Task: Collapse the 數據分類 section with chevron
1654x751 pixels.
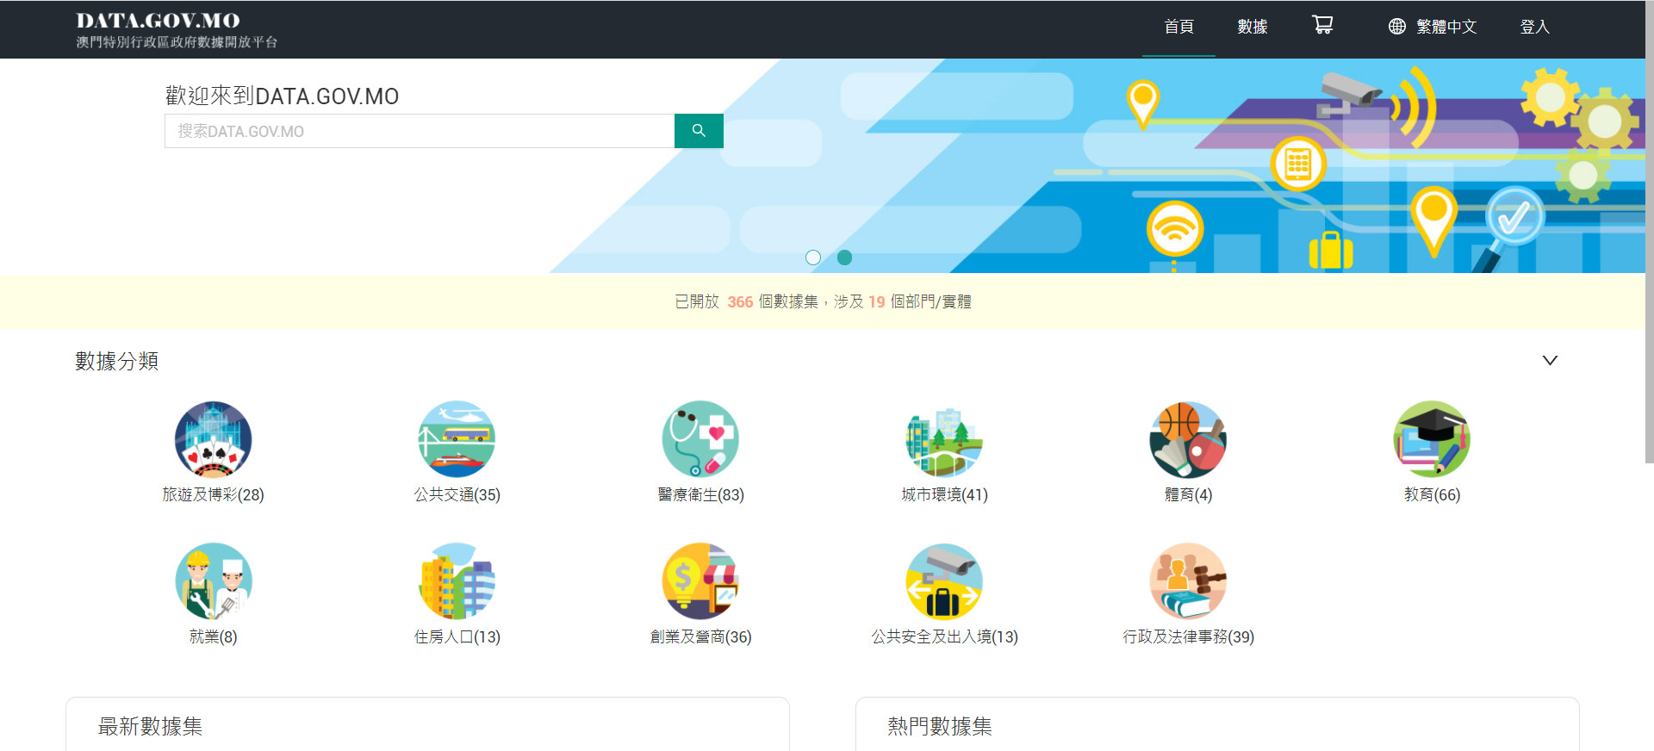Action: [1550, 361]
